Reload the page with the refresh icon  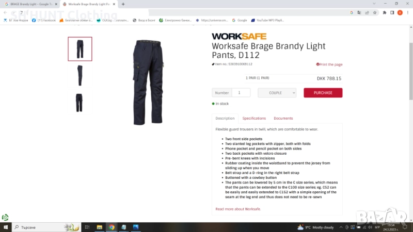[21, 12]
